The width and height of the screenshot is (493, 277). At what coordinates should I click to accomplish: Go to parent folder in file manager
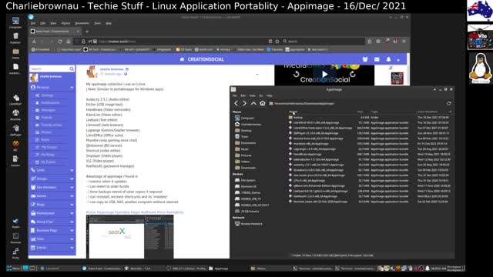(253, 103)
